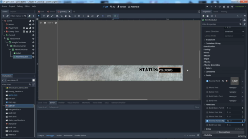Toggle visibility of the Label node
The width and height of the screenshot is (248, 139).
33,53
